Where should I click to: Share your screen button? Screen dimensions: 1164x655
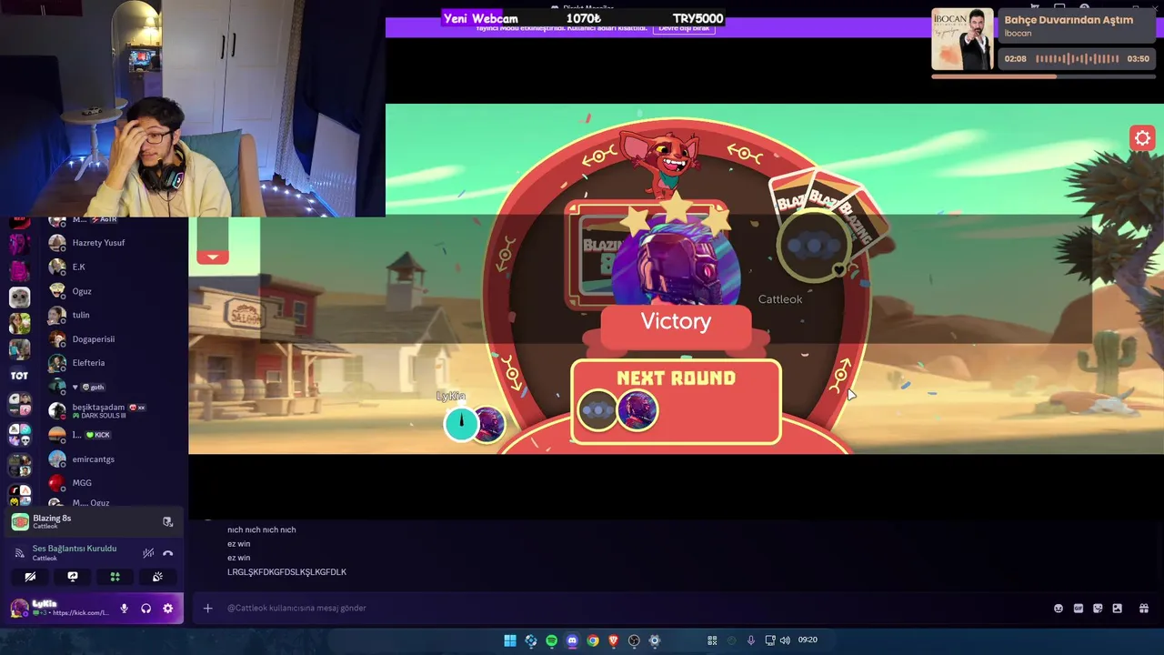point(73,576)
